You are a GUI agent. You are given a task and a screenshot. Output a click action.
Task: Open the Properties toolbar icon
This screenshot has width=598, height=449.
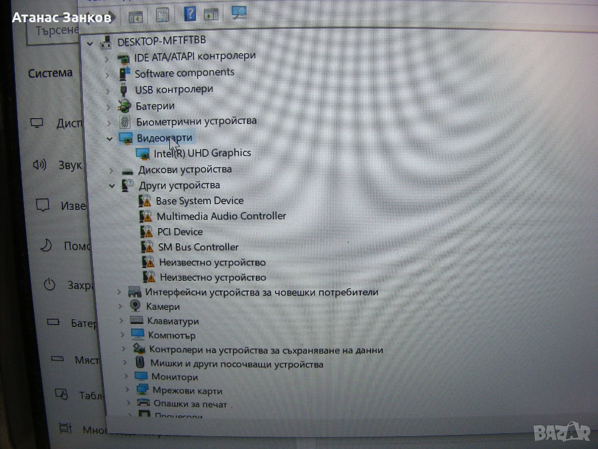pos(162,15)
